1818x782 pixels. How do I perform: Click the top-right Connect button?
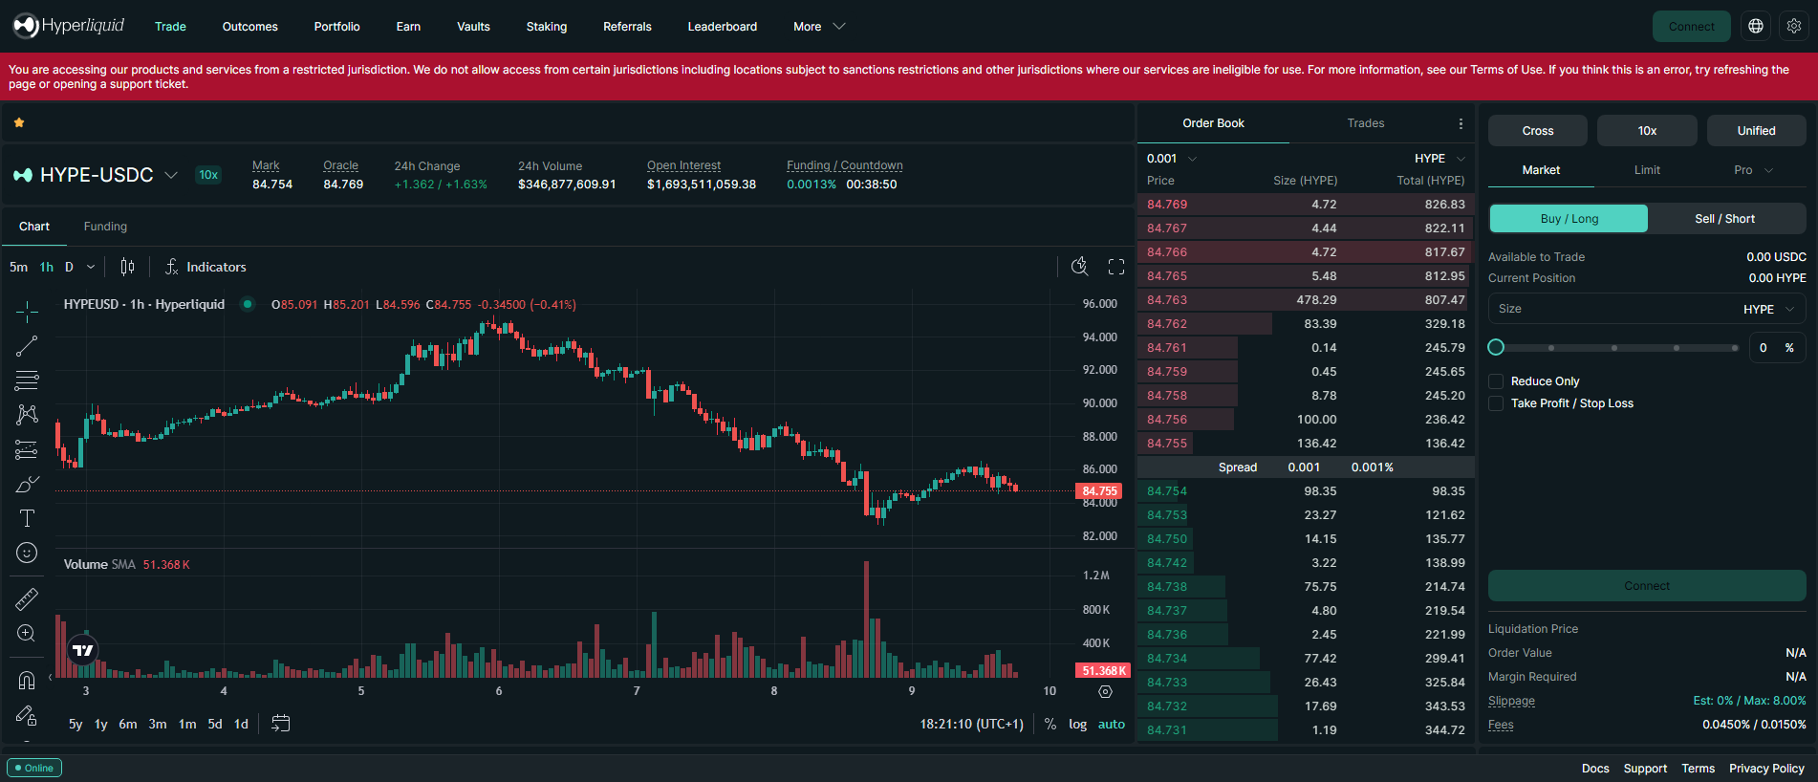coord(1691,27)
